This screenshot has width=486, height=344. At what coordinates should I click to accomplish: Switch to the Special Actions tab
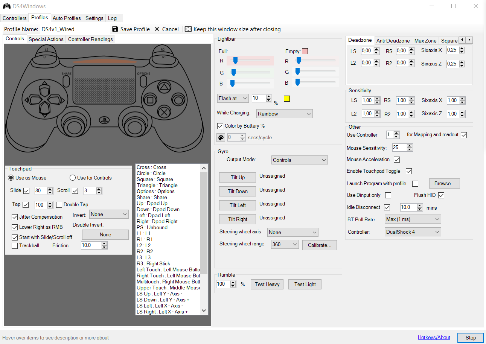click(46, 39)
